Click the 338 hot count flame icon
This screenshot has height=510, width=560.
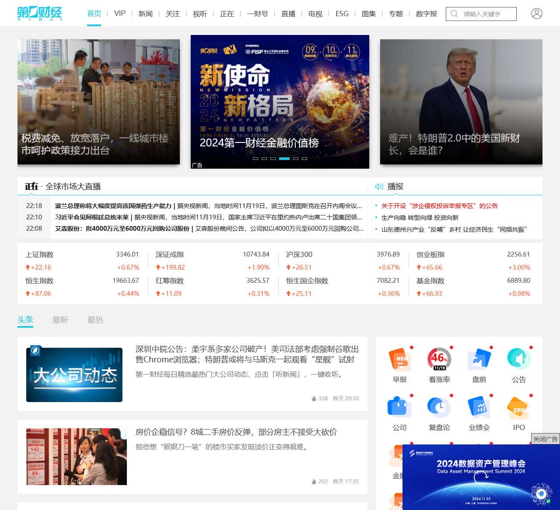pyautogui.click(x=314, y=399)
